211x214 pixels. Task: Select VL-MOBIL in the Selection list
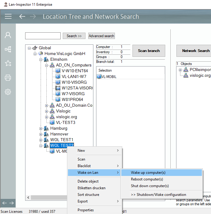[109, 77]
